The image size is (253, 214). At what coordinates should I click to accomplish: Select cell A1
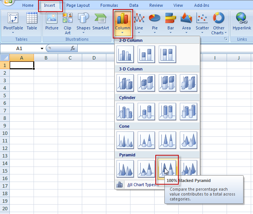click(21, 65)
